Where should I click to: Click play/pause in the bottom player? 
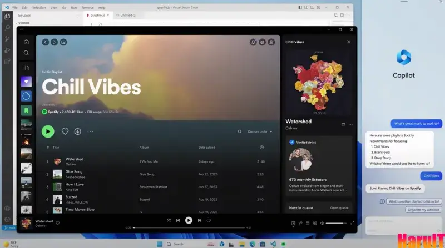click(x=189, y=220)
